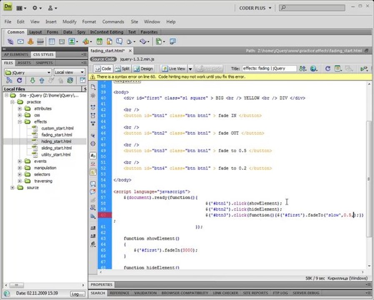Viewport: 374px width, 300px height.
Task: Click the Log... button
Action: (x=78, y=294)
